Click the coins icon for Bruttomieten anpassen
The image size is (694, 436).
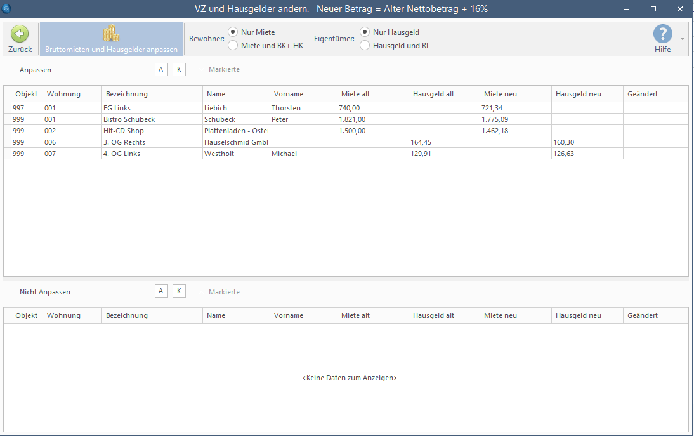[111, 34]
